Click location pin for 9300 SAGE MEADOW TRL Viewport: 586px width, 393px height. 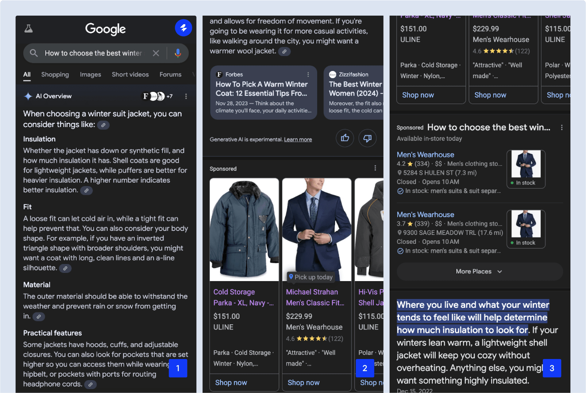[x=399, y=233]
